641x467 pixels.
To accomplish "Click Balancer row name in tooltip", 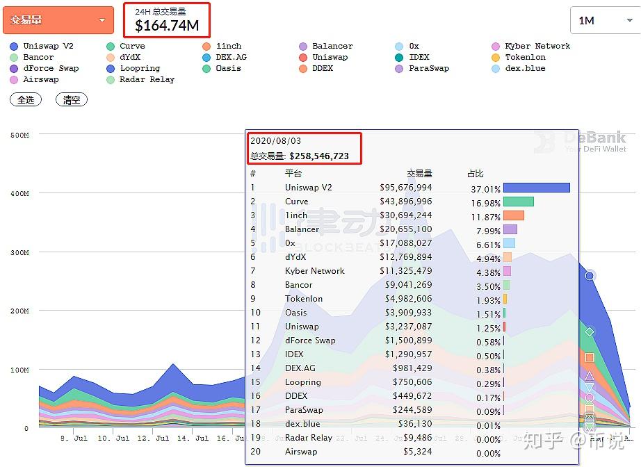I will pyautogui.click(x=302, y=229).
